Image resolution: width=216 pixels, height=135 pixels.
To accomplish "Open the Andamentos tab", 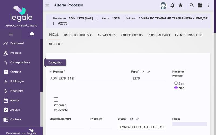I will (107, 35).
